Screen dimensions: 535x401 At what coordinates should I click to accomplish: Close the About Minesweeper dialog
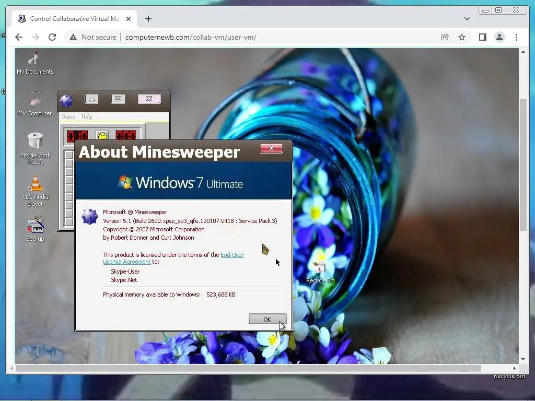point(272,148)
